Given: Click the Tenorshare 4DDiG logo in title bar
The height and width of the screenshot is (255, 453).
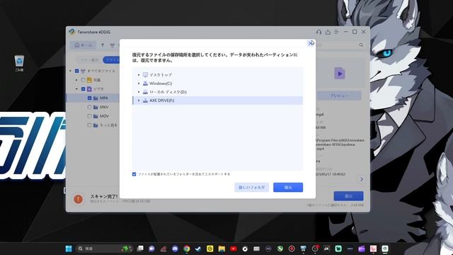Looking at the screenshot, I should pyautogui.click(x=72, y=32).
